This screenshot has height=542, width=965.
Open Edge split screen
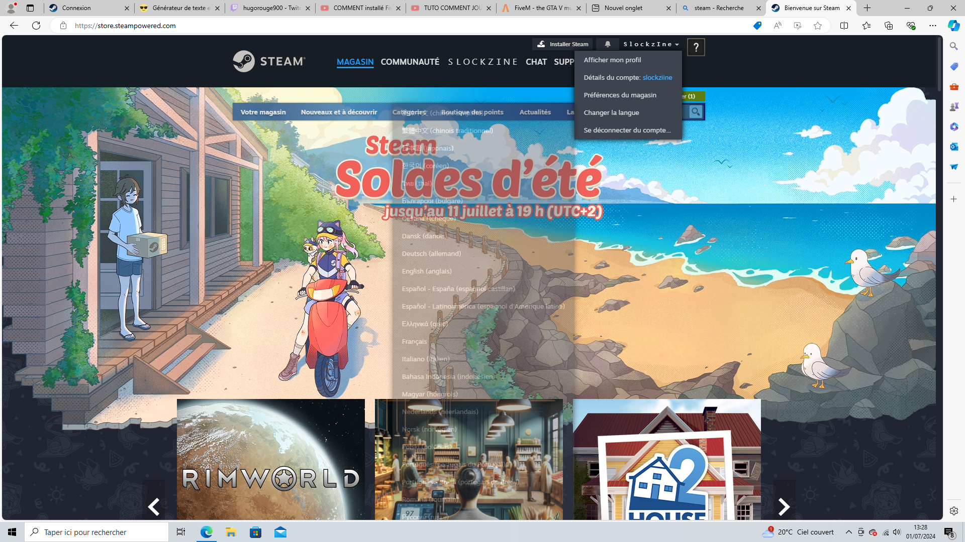coord(844,26)
